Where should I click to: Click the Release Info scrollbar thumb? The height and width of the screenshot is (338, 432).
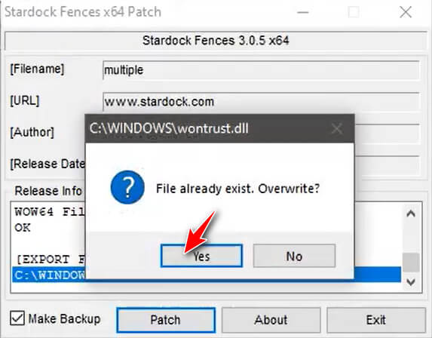click(x=411, y=263)
